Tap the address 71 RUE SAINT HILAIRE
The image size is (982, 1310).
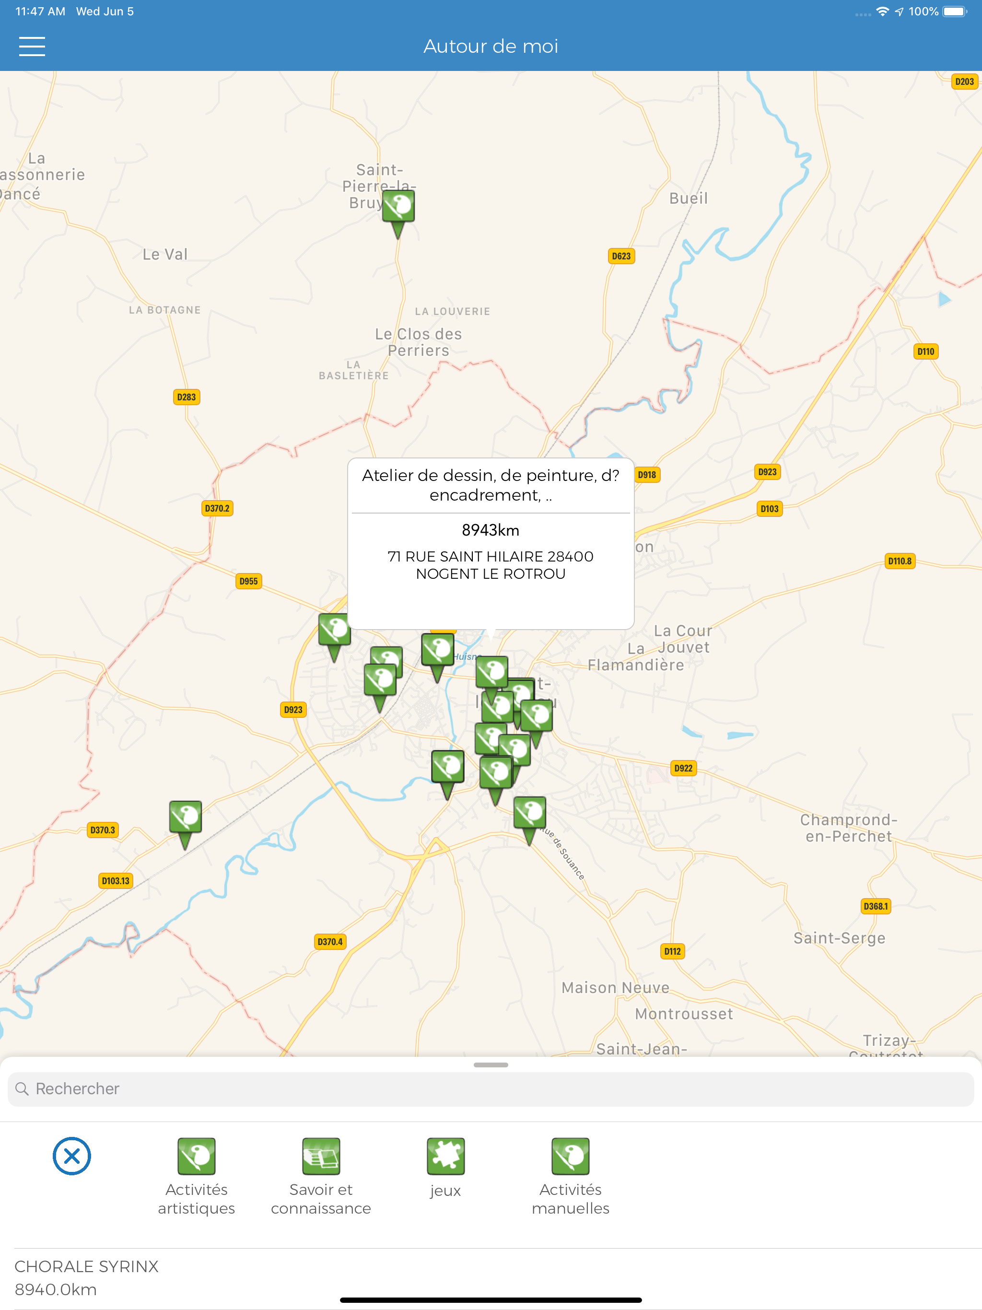coord(491,565)
